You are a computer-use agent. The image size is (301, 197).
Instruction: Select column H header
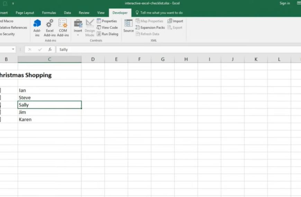(186, 59)
